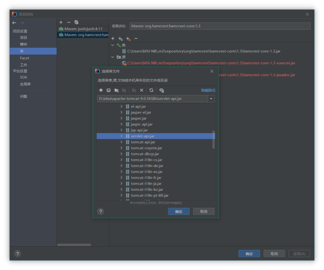Image resolution: width=324 pixels, height=270 pixels.
Task: Copy the selected library
Action: tap(76, 22)
